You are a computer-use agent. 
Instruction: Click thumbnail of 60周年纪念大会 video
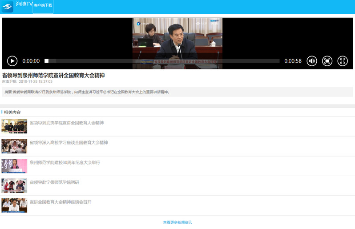pos(14,166)
